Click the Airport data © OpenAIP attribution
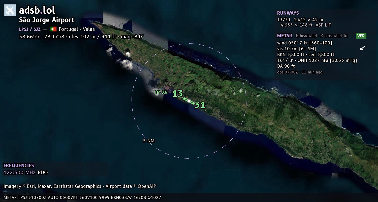 (x=131, y=186)
